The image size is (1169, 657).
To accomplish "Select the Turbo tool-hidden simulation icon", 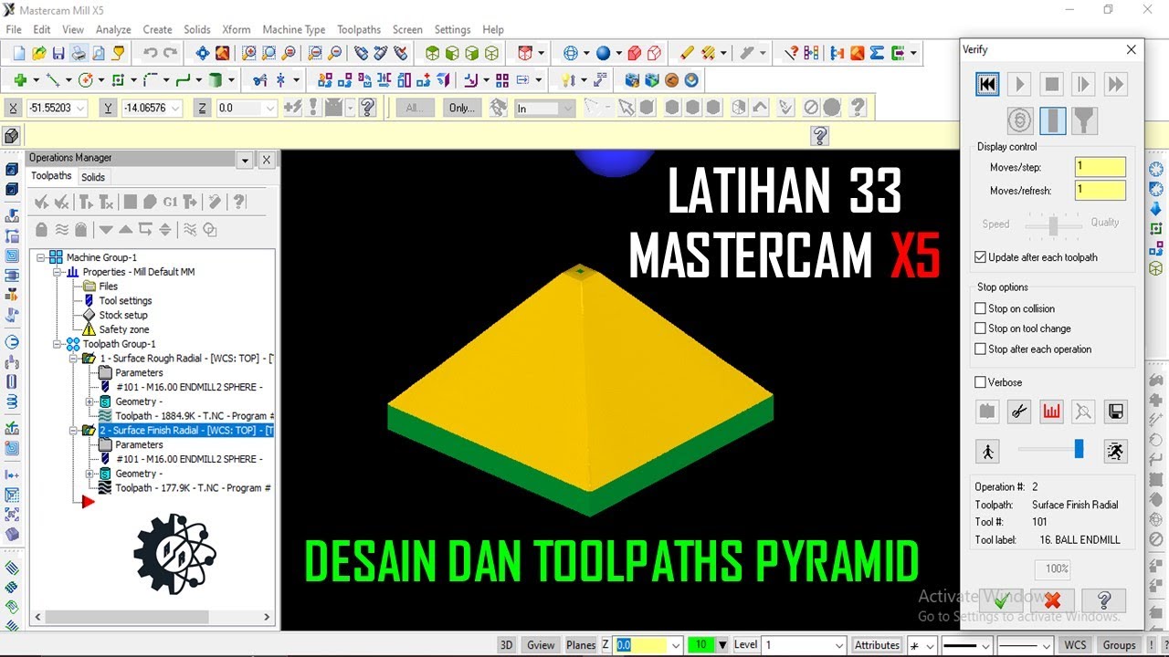I will click(x=1020, y=120).
